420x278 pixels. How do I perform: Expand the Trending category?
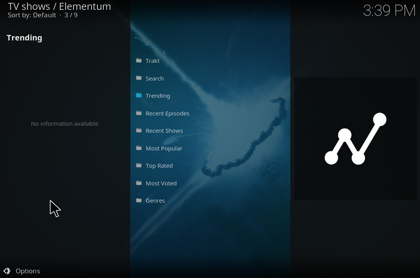click(x=158, y=95)
